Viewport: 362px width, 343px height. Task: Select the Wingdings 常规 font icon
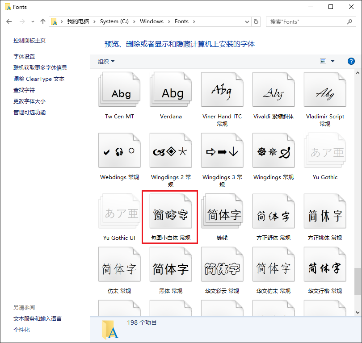pyautogui.click(x=274, y=150)
